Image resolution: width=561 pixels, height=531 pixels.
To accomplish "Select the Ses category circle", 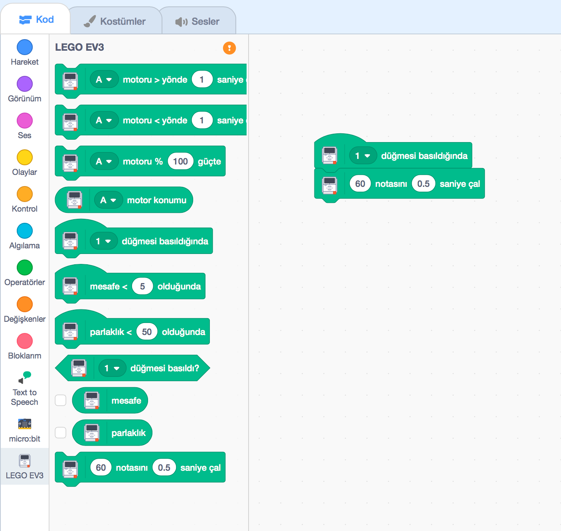I will click(25, 121).
